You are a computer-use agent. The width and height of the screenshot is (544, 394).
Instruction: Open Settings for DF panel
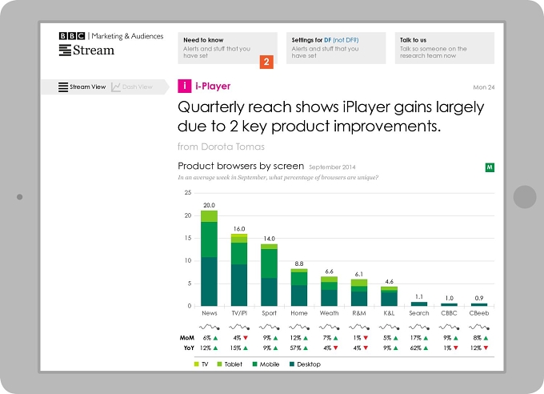click(x=336, y=48)
